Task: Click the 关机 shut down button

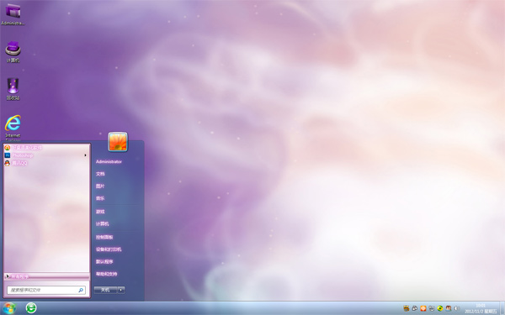Action: [x=105, y=290]
